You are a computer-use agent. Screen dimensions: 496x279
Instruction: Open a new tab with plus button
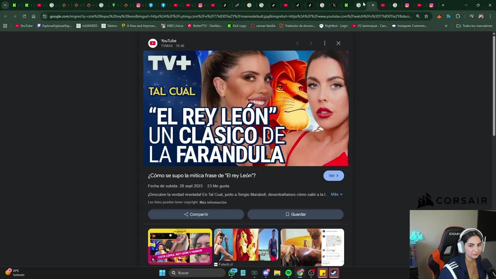click(443, 5)
